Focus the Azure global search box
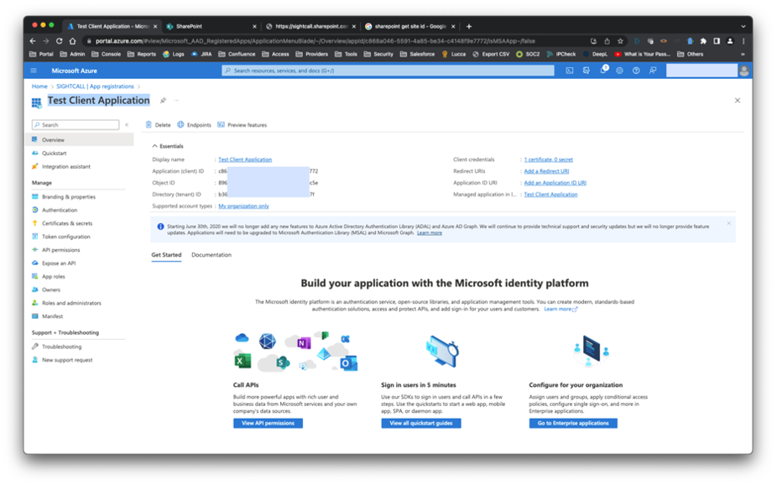Viewport: 777px width, 485px height. [388, 70]
